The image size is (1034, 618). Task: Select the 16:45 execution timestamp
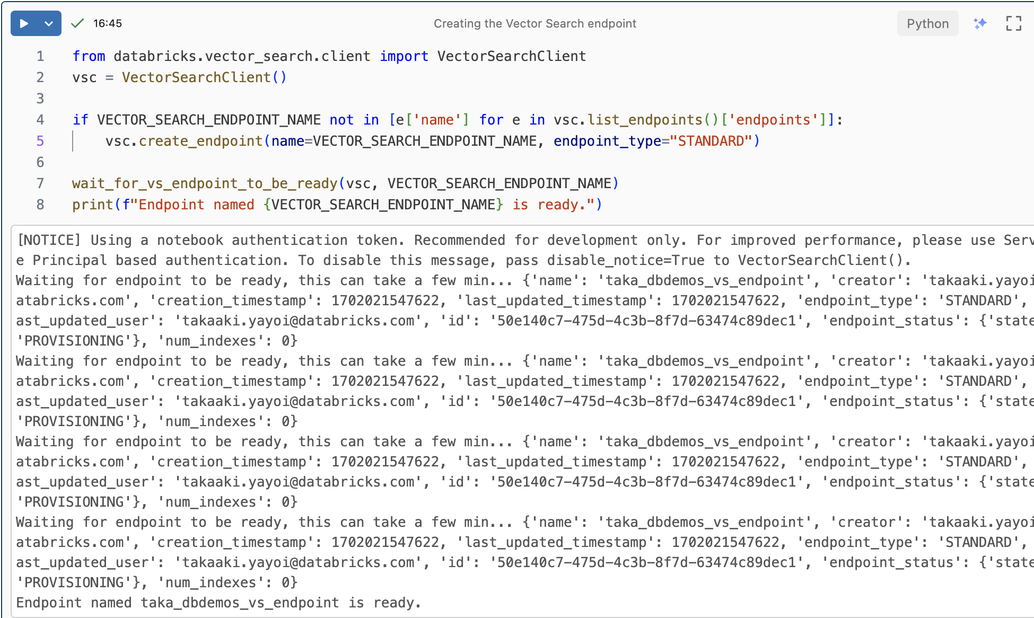point(107,23)
